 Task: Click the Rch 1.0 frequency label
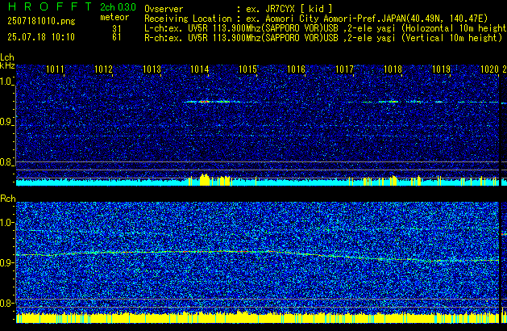coord(6,223)
